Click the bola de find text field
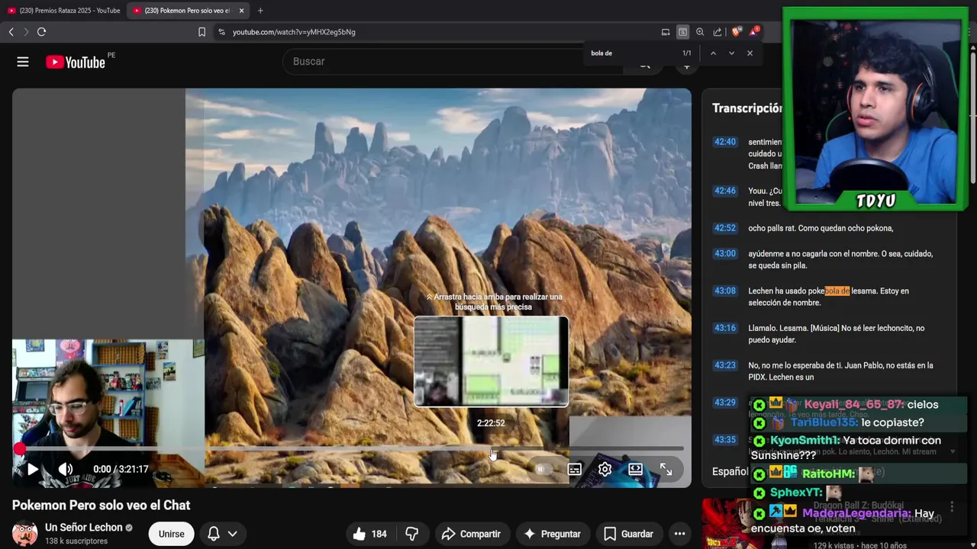Screen dimensions: 977x549 pyautogui.click(x=632, y=53)
